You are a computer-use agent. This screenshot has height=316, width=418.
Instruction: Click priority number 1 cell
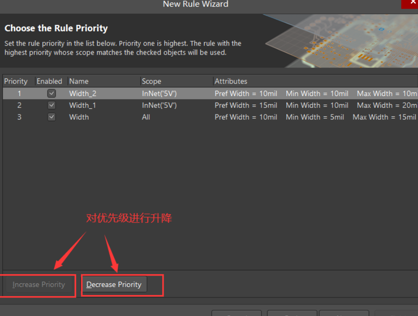(x=19, y=94)
